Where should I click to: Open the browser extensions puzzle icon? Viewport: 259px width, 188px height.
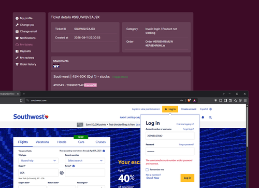point(221,100)
